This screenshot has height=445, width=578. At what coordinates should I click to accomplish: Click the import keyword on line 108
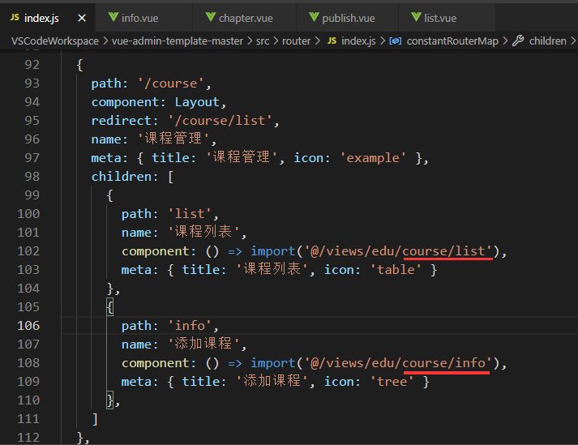tap(272, 363)
